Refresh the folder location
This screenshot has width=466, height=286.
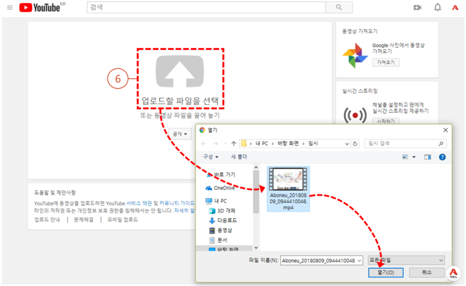pos(355,143)
